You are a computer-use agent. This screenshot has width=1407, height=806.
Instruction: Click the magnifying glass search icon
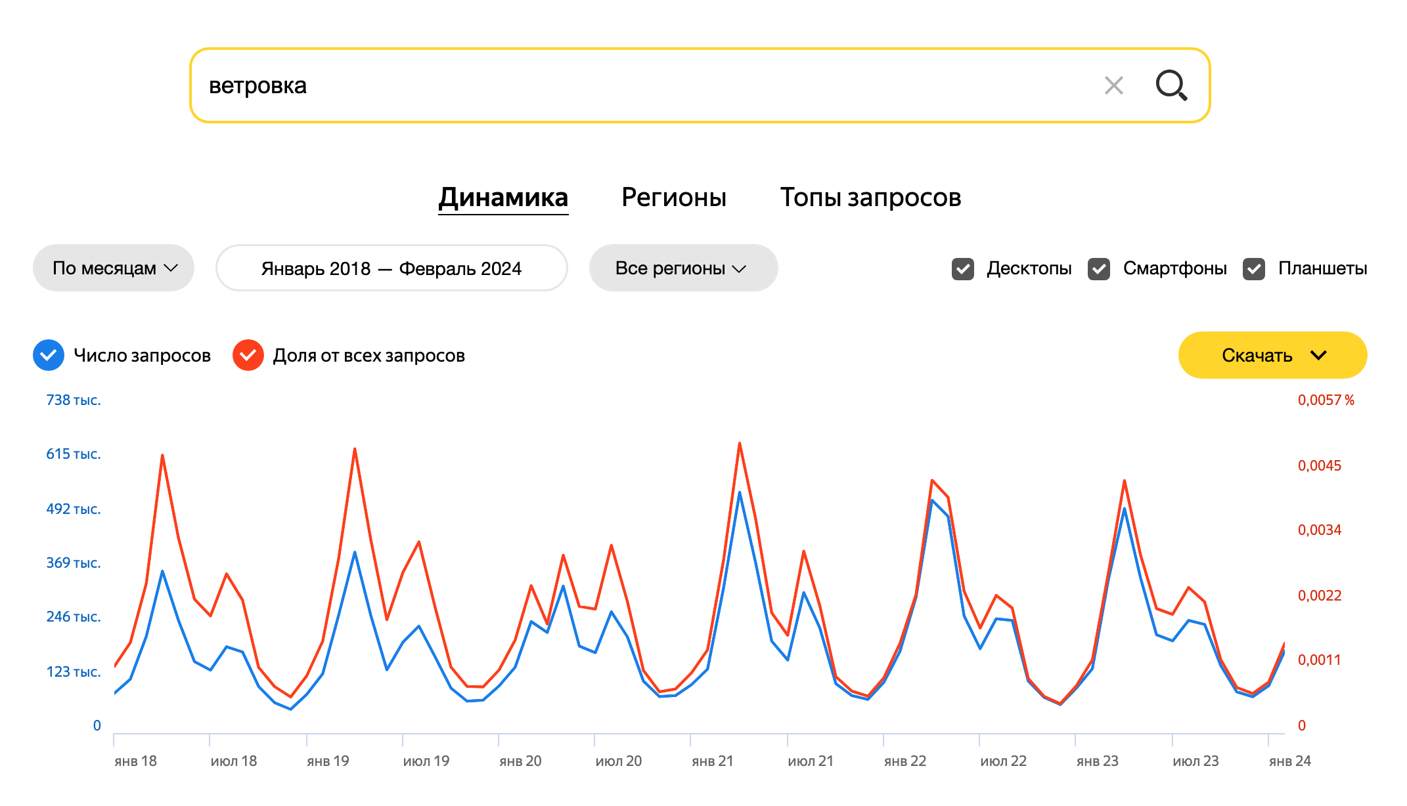pyautogui.click(x=1171, y=85)
